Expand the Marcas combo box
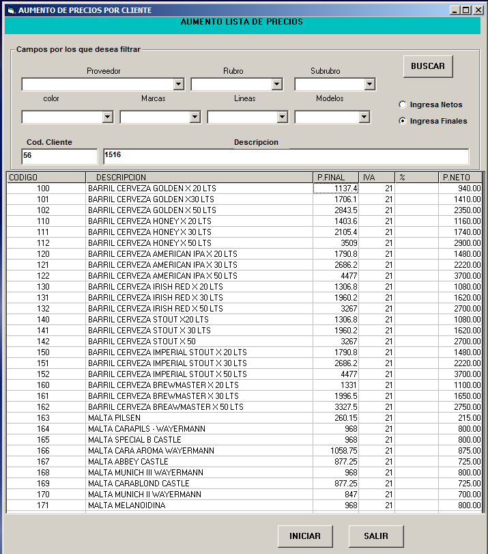This screenshot has height=554, width=488. (x=195, y=117)
